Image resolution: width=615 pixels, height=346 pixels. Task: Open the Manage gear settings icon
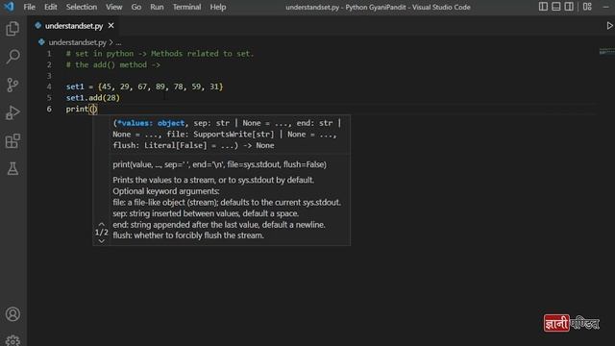12,340
